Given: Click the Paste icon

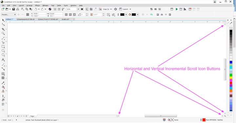Looking at the screenshot, I should (x=31, y=9).
